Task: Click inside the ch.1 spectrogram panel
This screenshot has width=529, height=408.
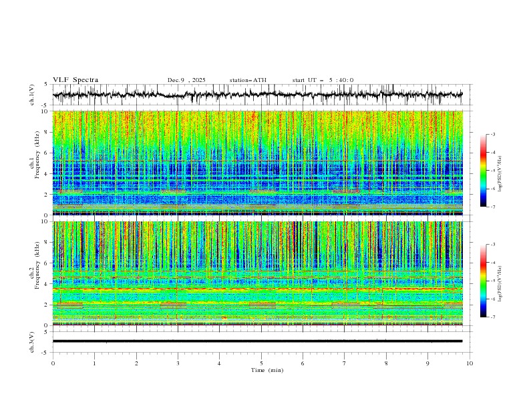Action: click(x=257, y=163)
